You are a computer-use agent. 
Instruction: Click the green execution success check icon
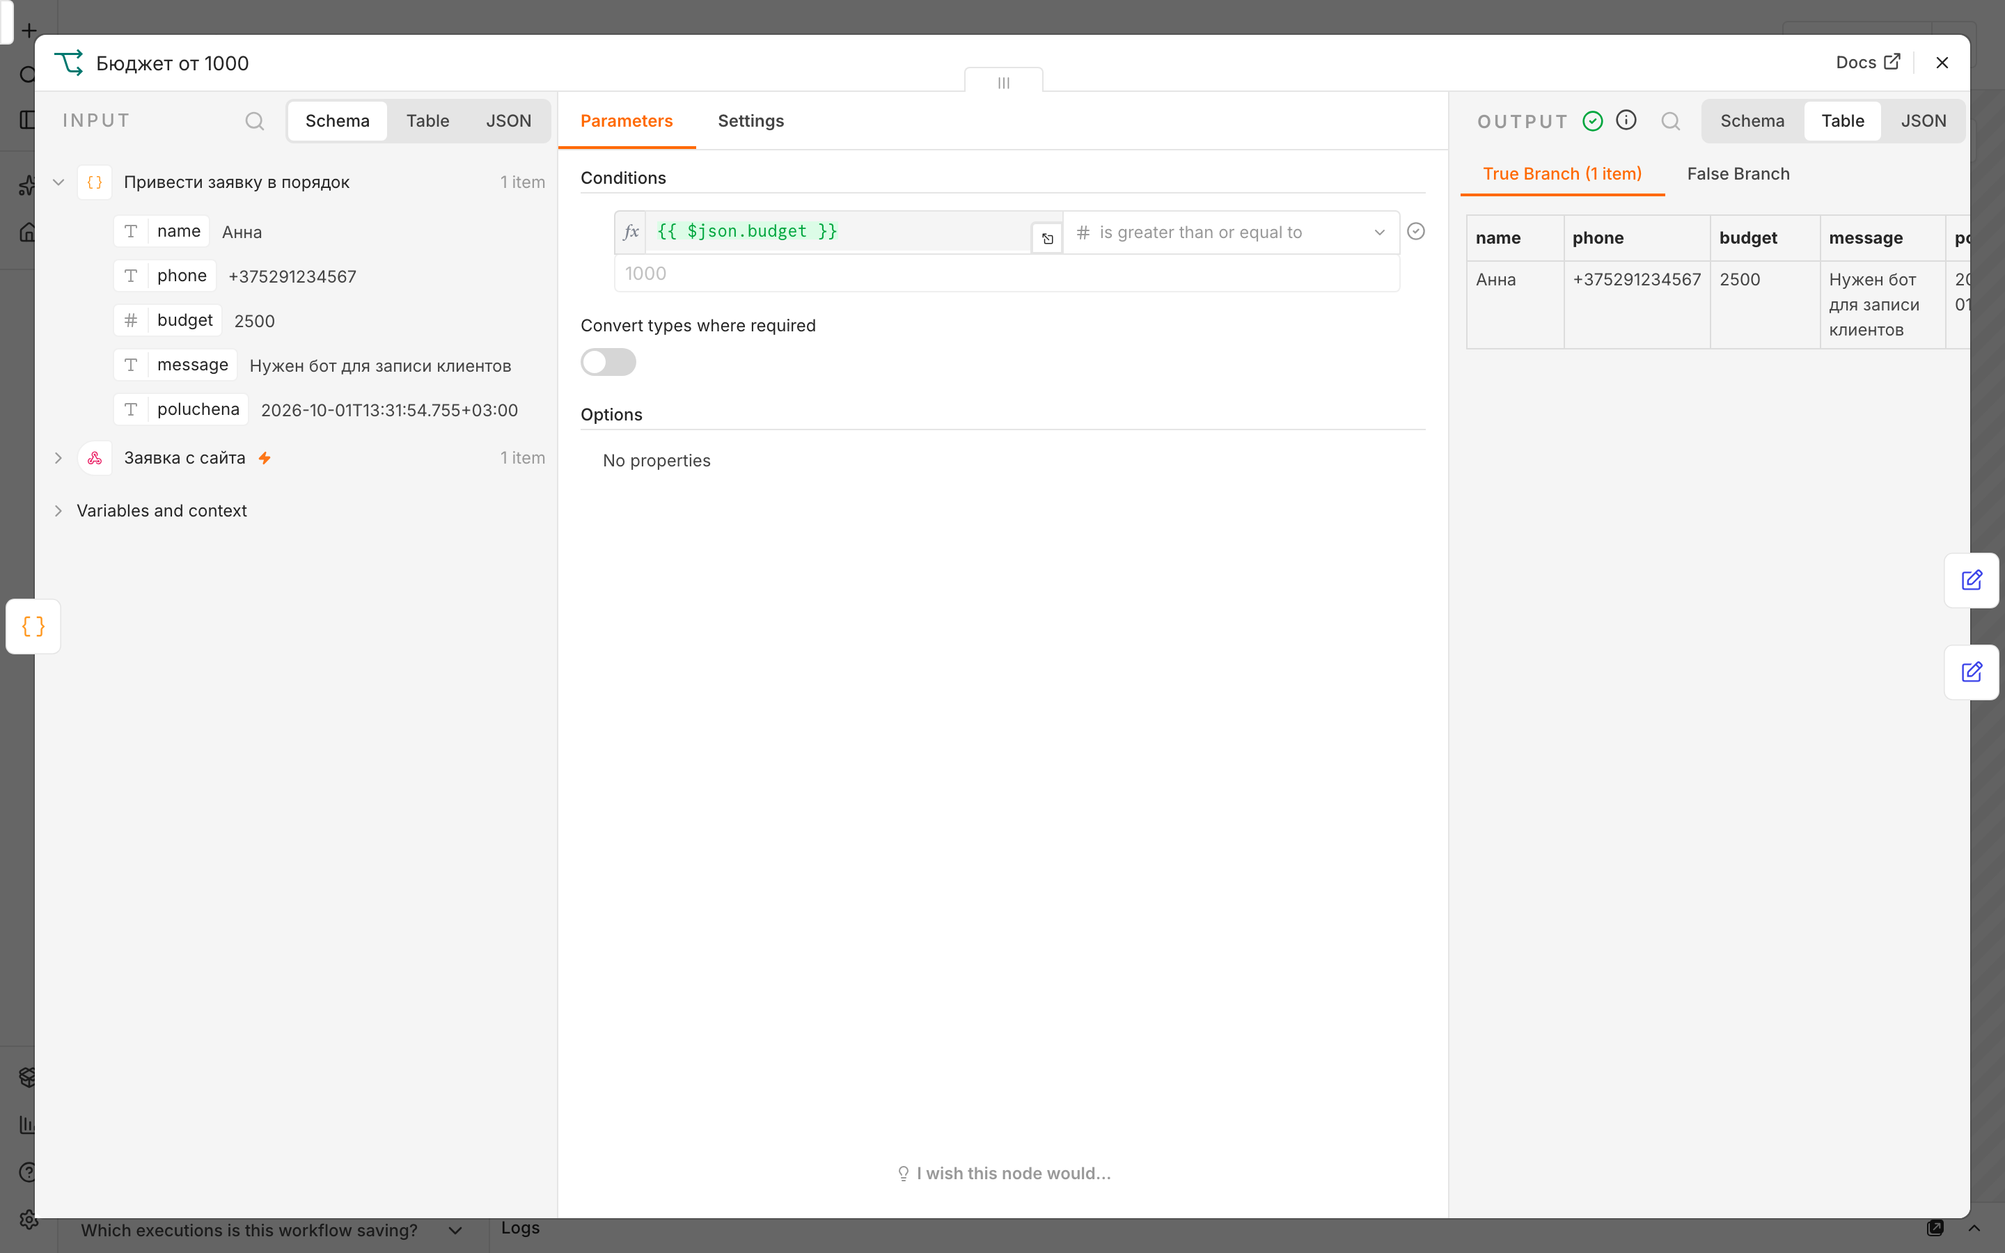click(x=1592, y=121)
